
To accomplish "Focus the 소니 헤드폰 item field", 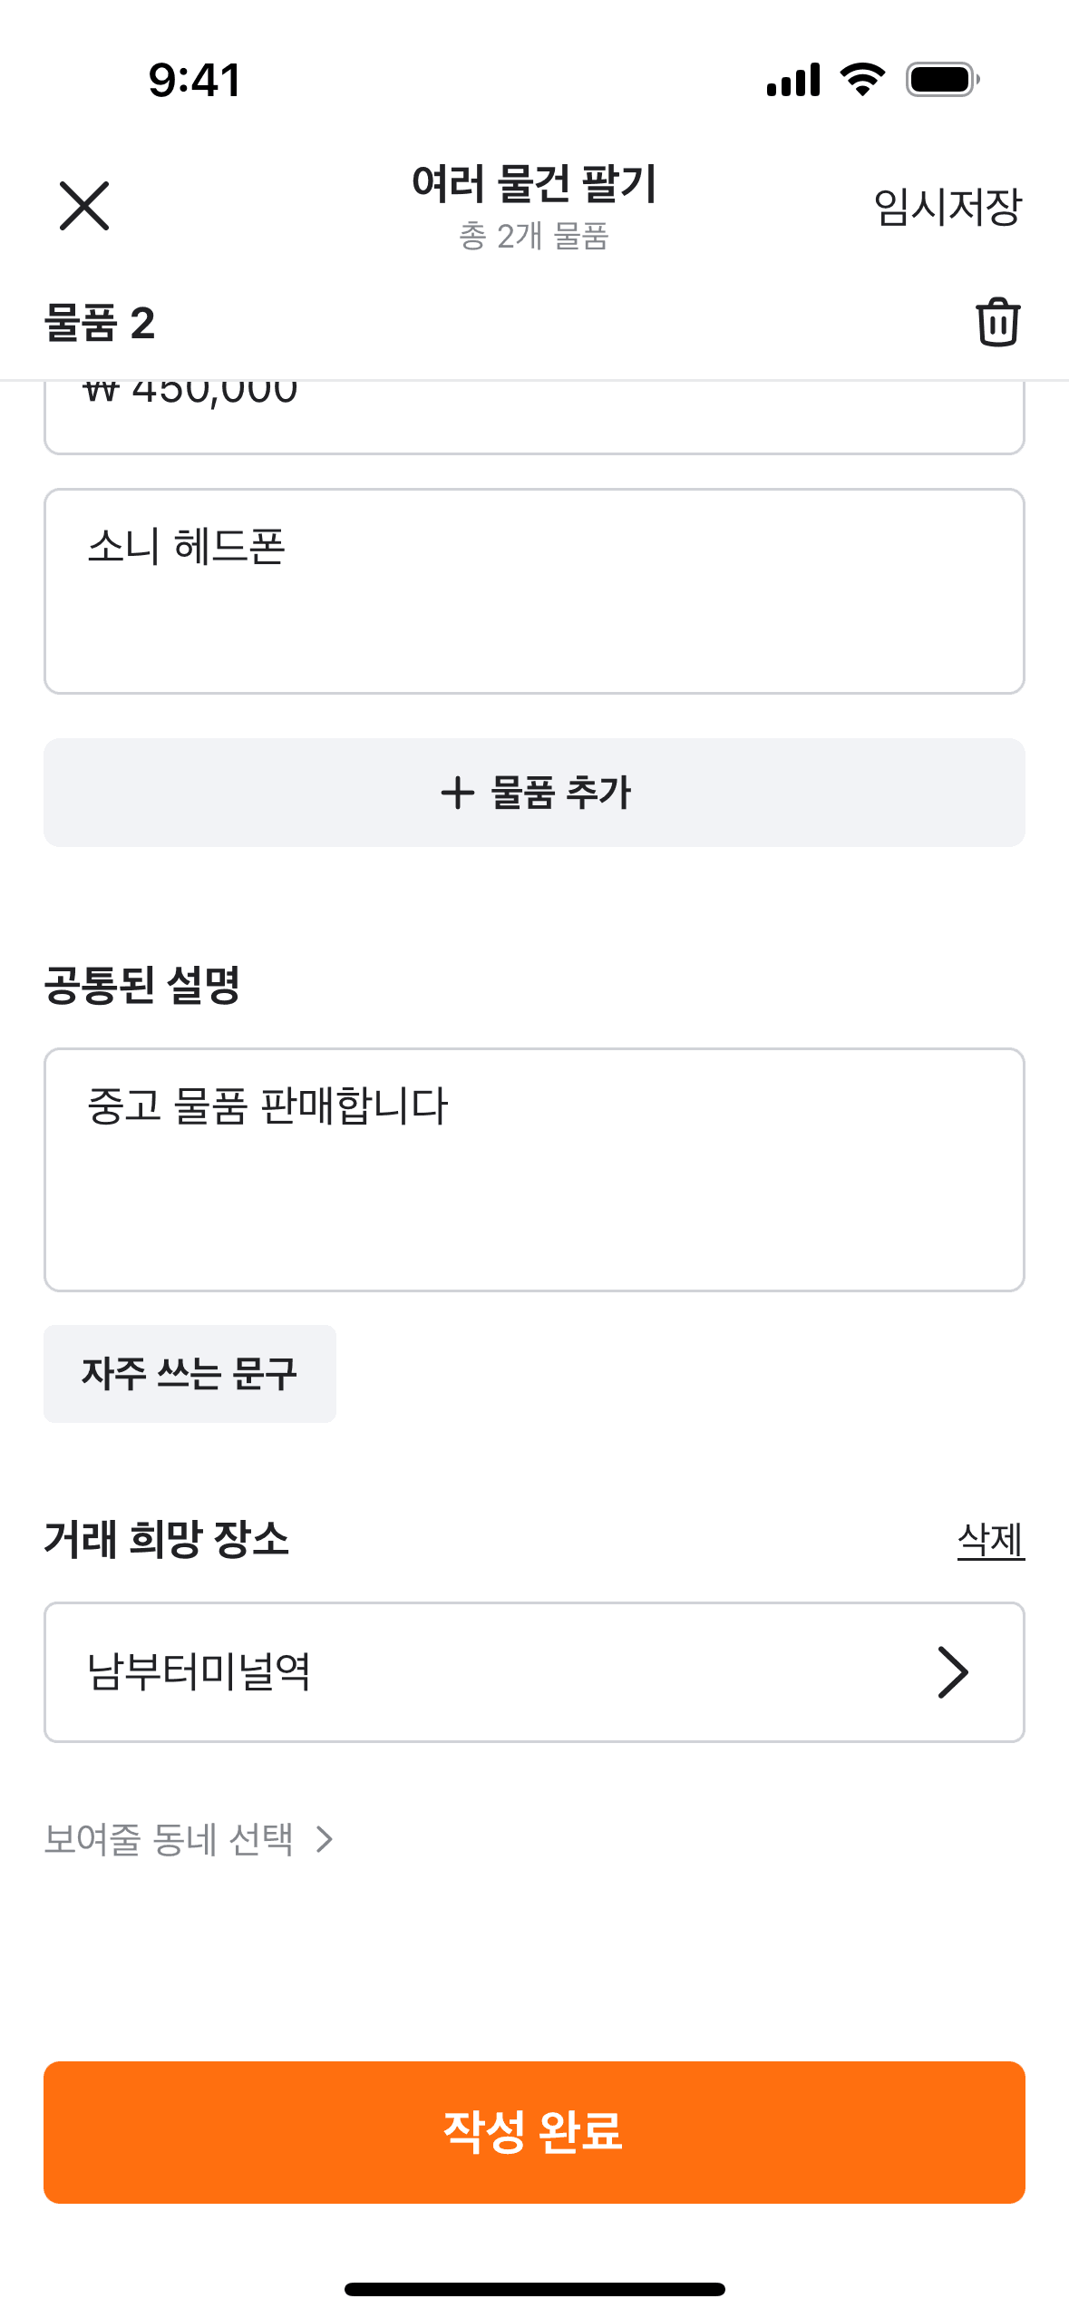I will (x=534, y=591).
